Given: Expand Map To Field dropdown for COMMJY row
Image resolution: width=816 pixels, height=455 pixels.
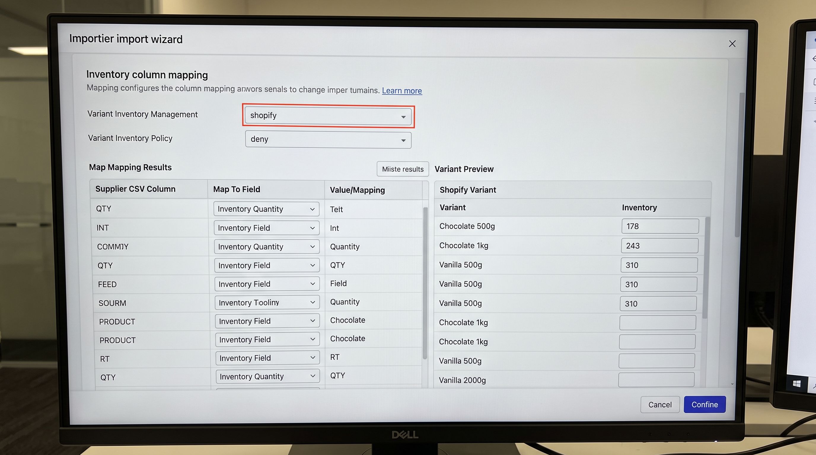Looking at the screenshot, I should (267, 246).
